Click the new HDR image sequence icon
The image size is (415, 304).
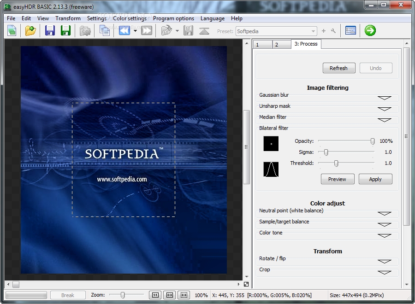[x=12, y=31]
